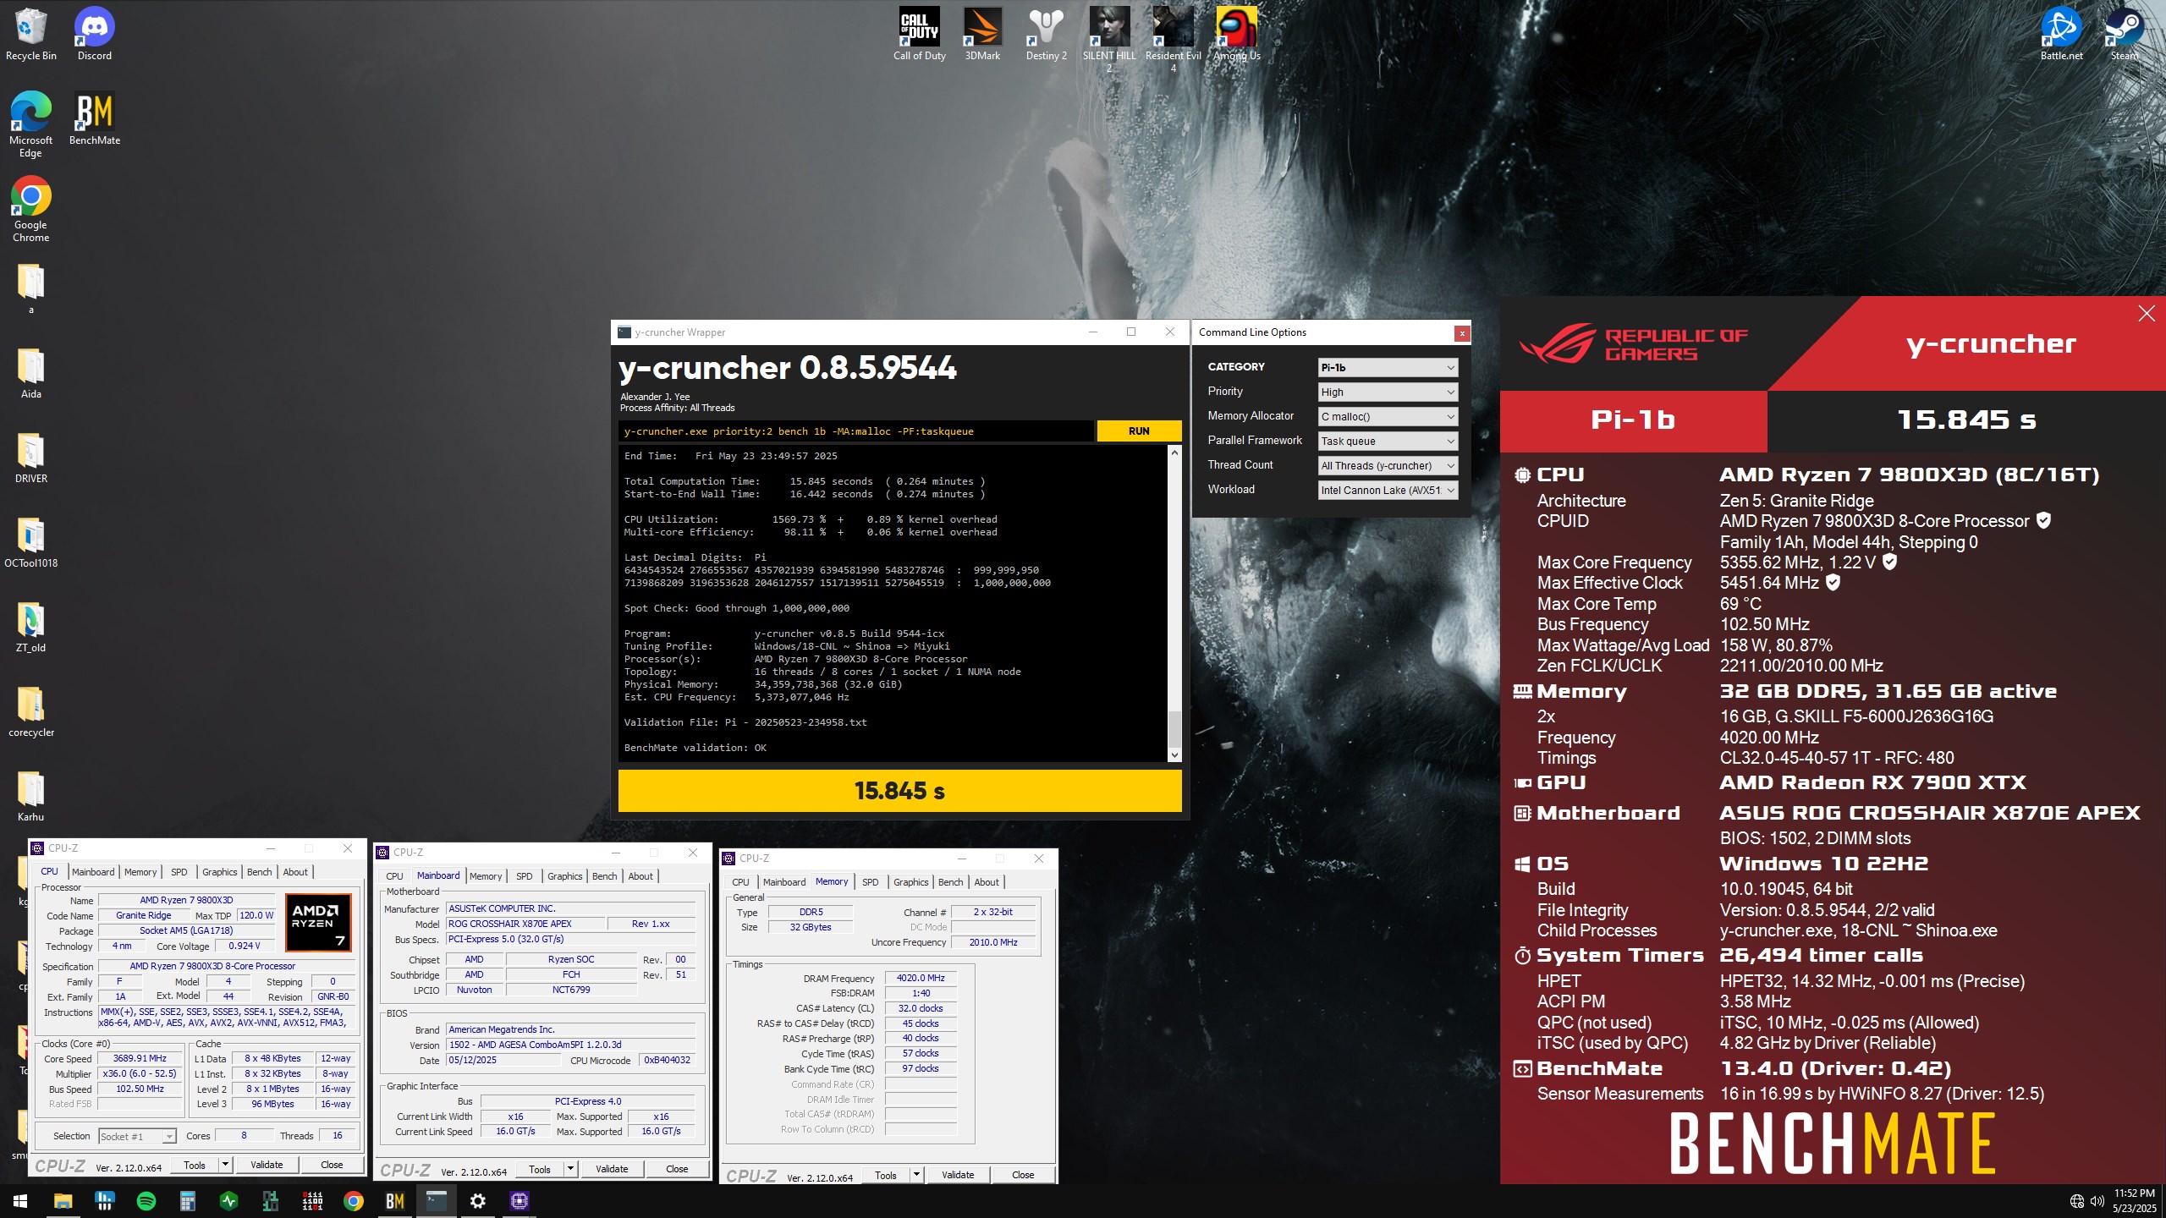Click the y-cruncher output scrollbar thumb
2166x1218 pixels.
pyautogui.click(x=1174, y=728)
